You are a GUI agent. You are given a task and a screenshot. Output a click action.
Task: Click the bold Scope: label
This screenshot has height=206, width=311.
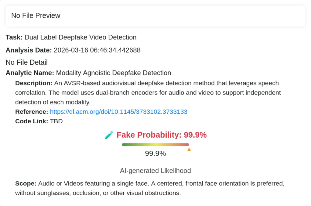pyautogui.click(x=26, y=184)
